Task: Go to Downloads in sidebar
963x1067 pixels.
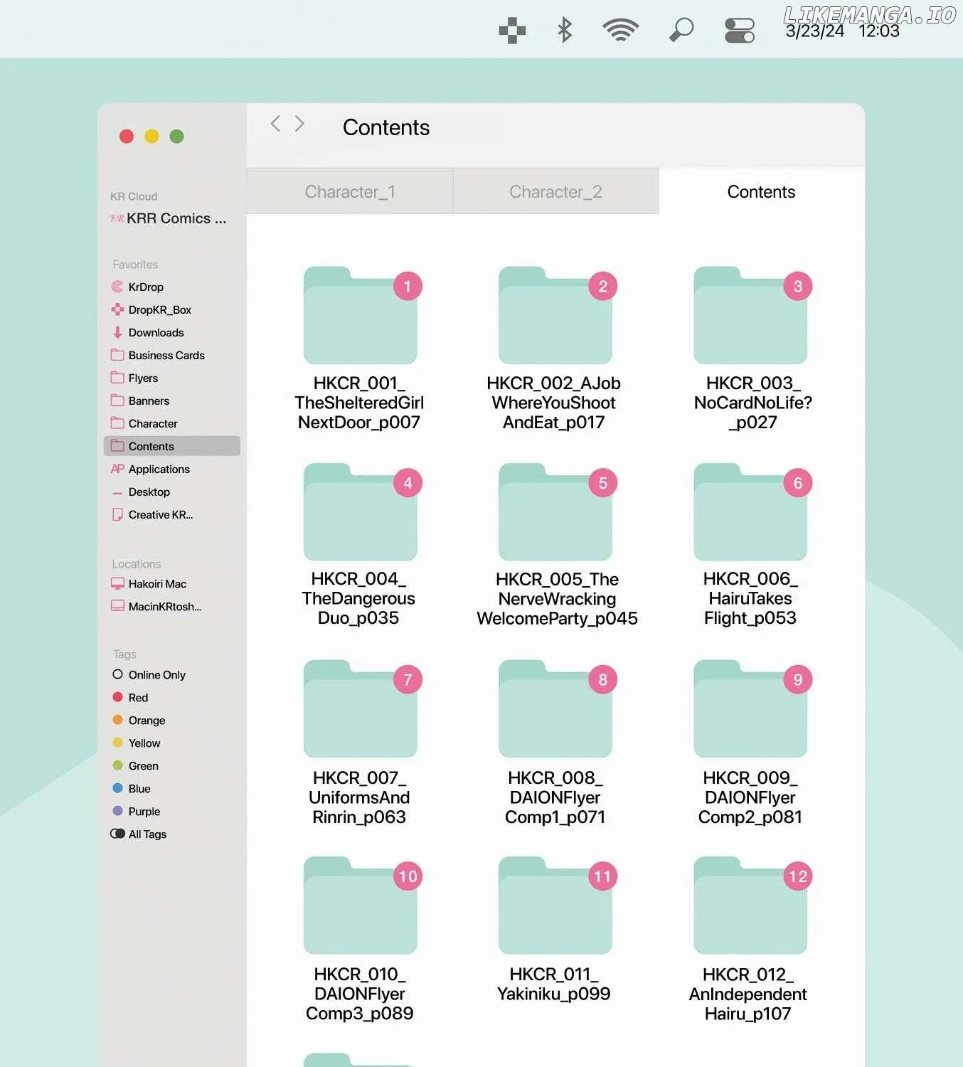Action: pyautogui.click(x=171, y=332)
